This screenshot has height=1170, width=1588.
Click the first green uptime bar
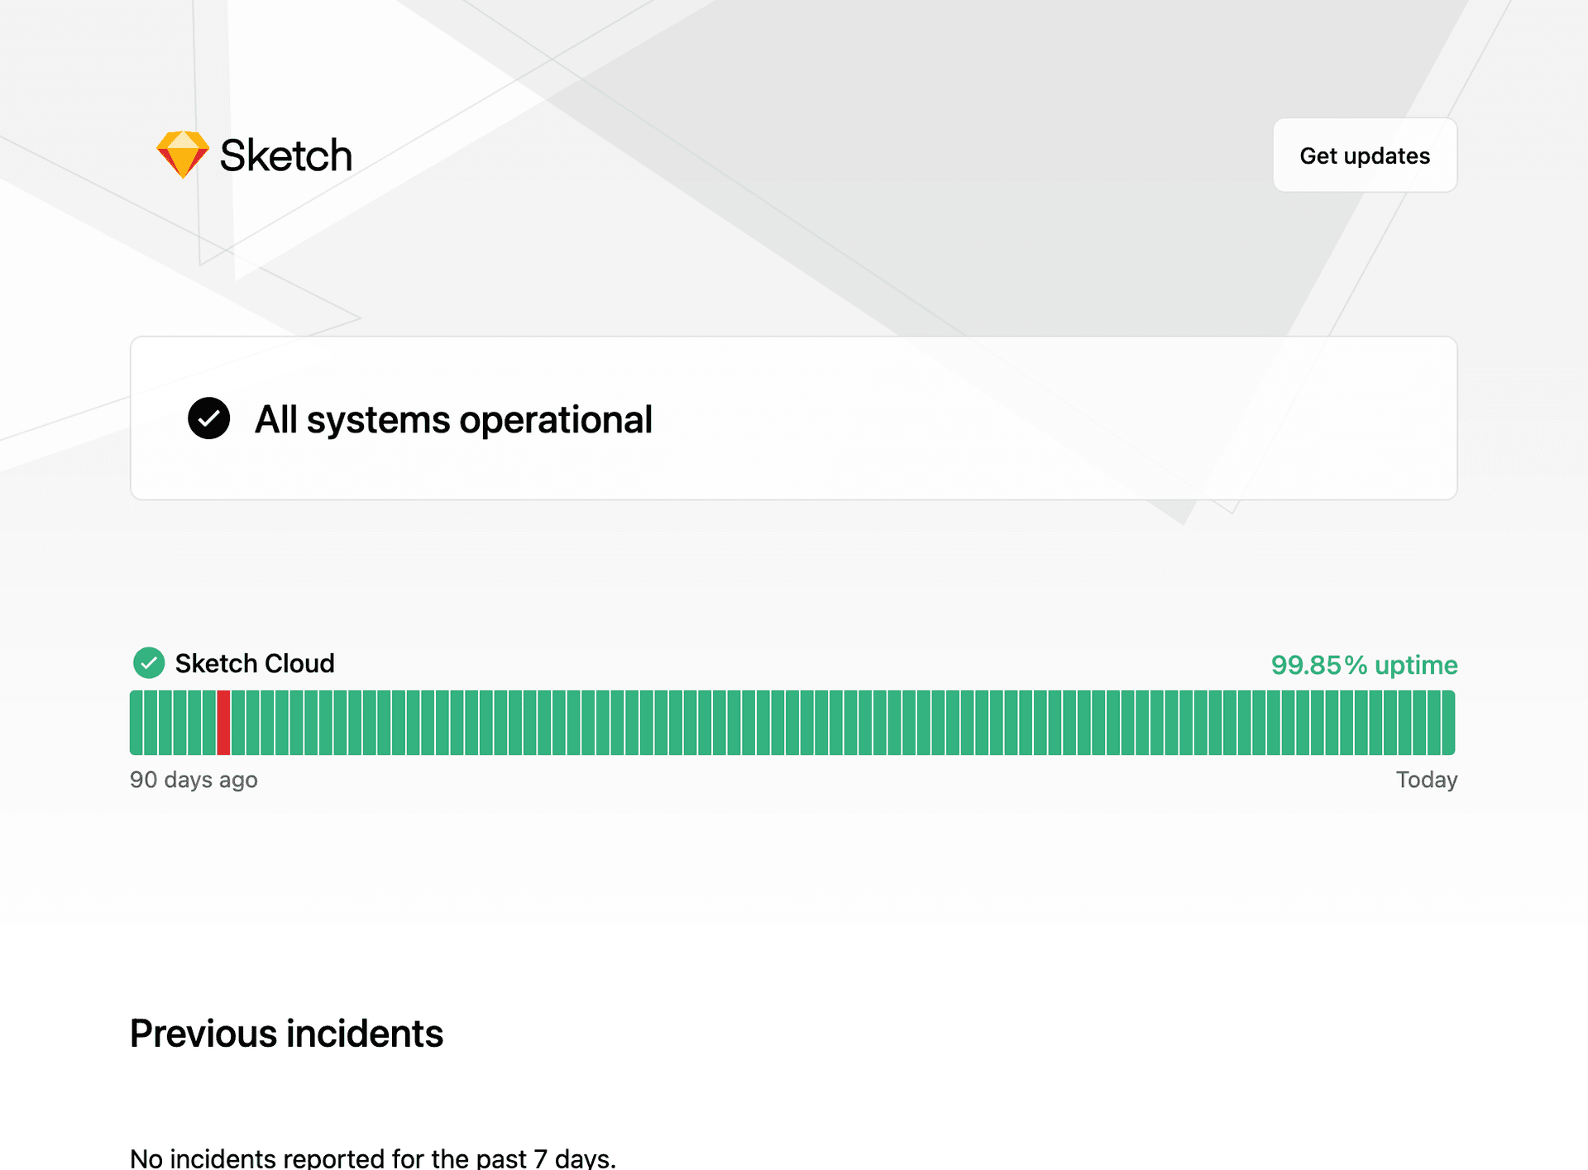coord(136,723)
